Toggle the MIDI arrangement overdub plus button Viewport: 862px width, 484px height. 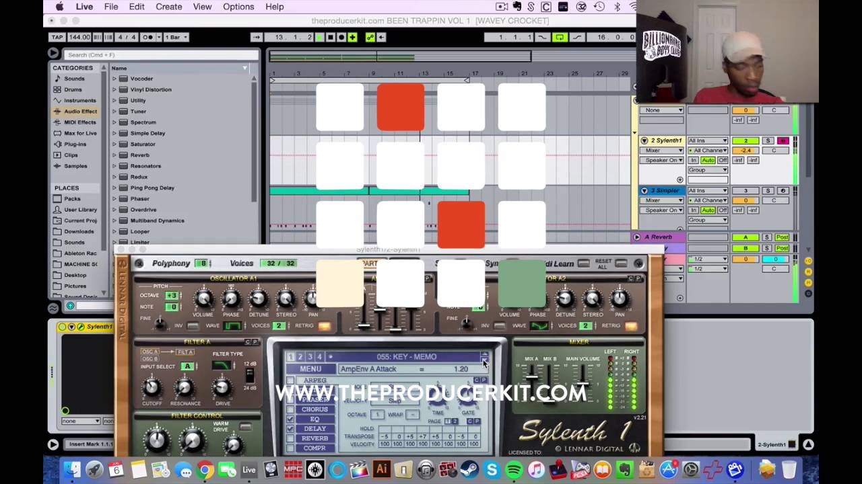tap(352, 37)
